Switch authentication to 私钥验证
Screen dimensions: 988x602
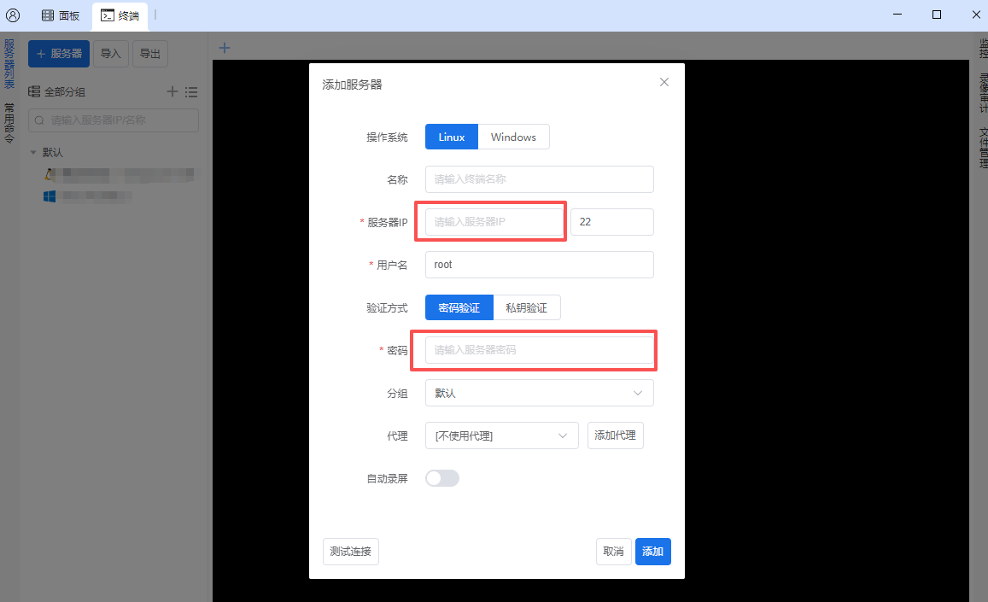click(527, 307)
